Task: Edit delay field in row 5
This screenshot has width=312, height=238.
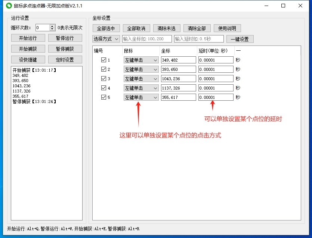Action: (216, 97)
